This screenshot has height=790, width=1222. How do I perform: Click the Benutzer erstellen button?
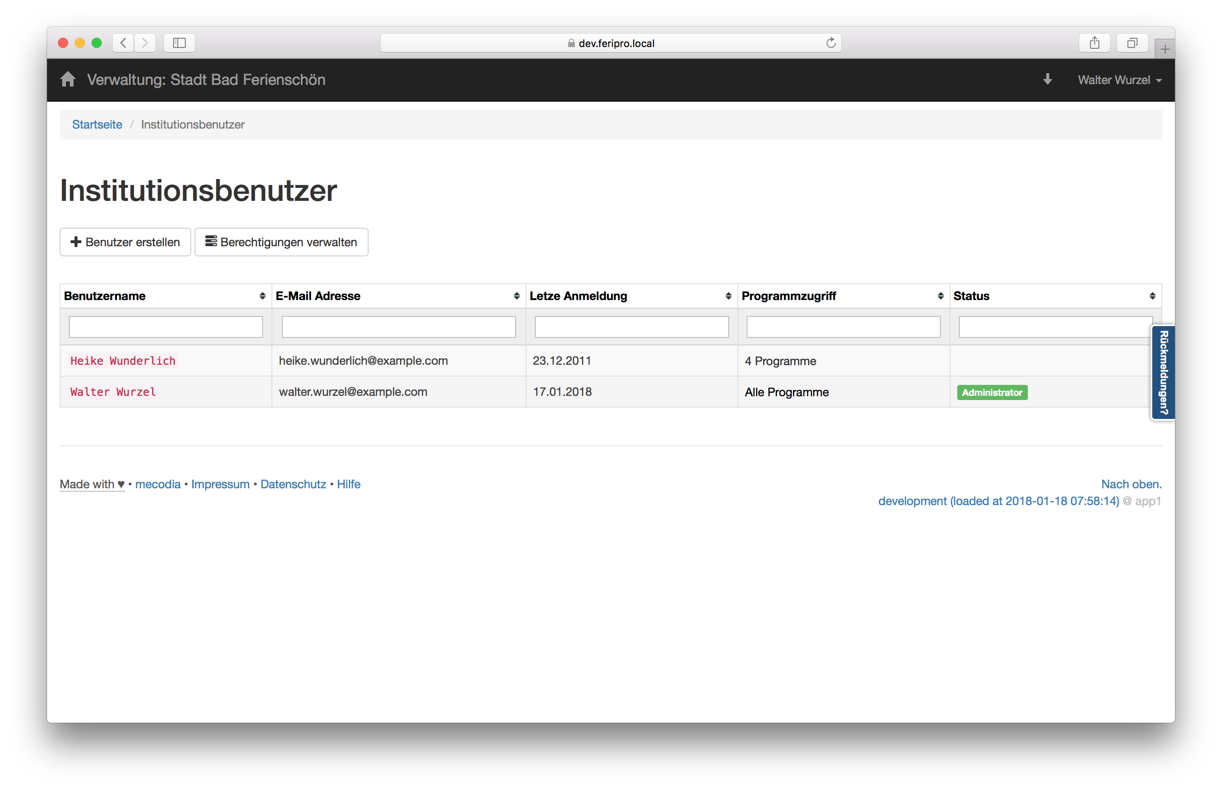(x=125, y=242)
